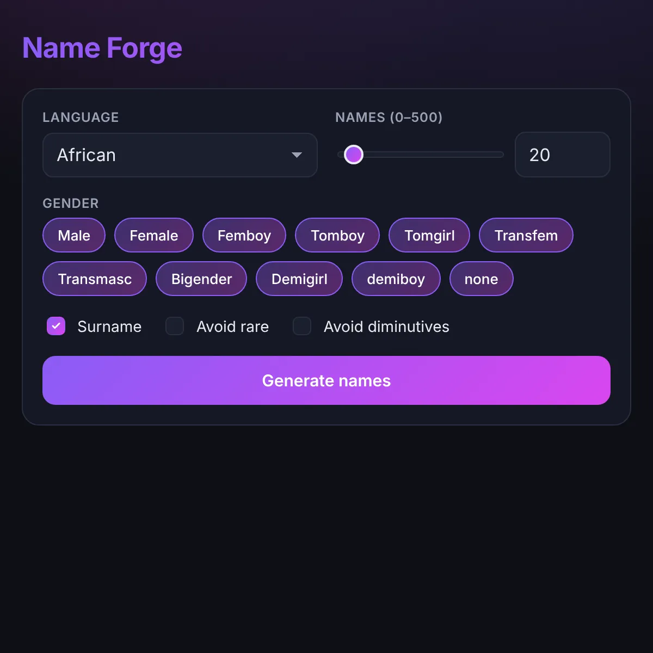This screenshot has width=653, height=653.
Task: Click the number field showing 20
Action: (x=562, y=155)
